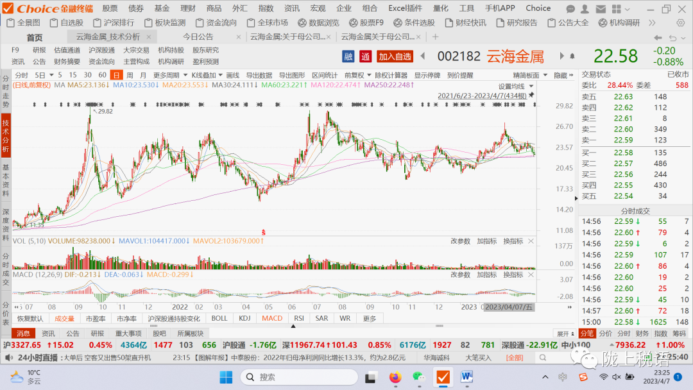The width and height of the screenshot is (693, 390).
Task: Click 除权计算器 button
Action: [391, 75]
